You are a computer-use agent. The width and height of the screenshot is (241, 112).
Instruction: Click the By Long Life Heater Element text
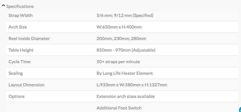coord(125,73)
